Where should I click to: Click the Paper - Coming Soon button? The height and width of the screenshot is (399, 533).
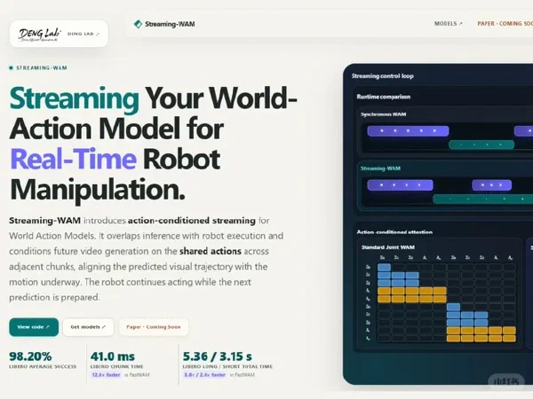coord(154,327)
